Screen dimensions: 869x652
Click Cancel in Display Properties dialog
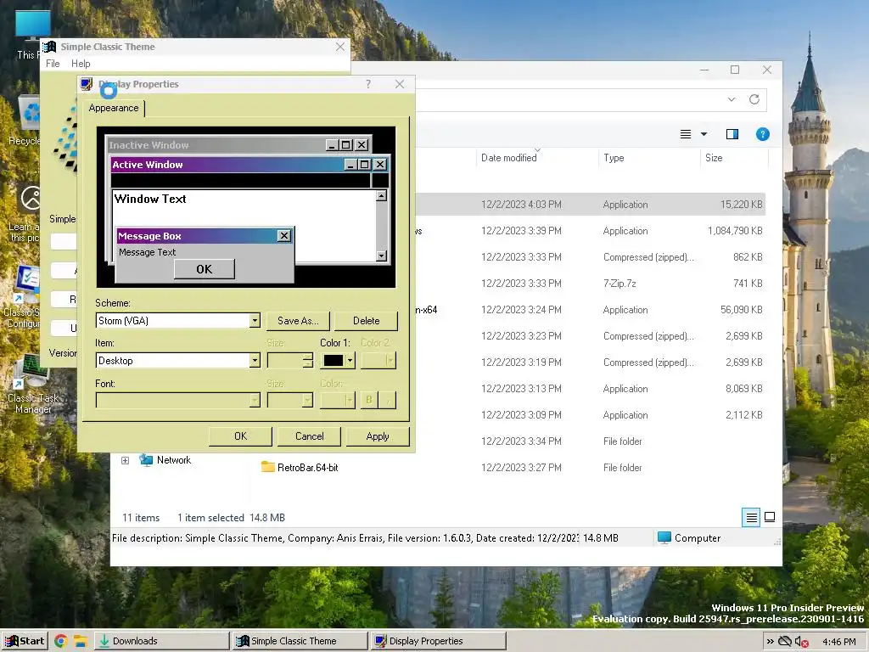tap(309, 436)
